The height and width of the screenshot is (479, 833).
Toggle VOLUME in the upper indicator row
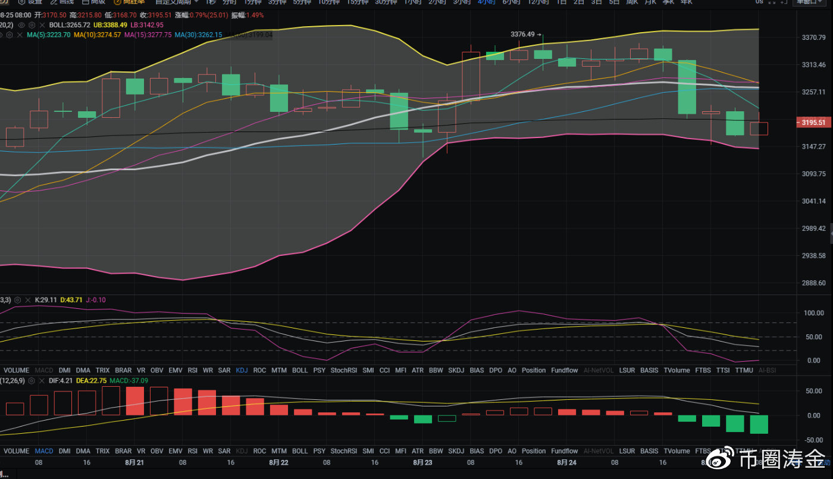coord(16,370)
